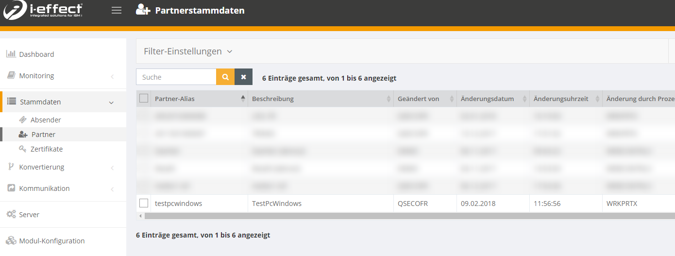Viewport: 675px width, 256px height.
Task: Click into the Suche search field
Action: coord(176,77)
